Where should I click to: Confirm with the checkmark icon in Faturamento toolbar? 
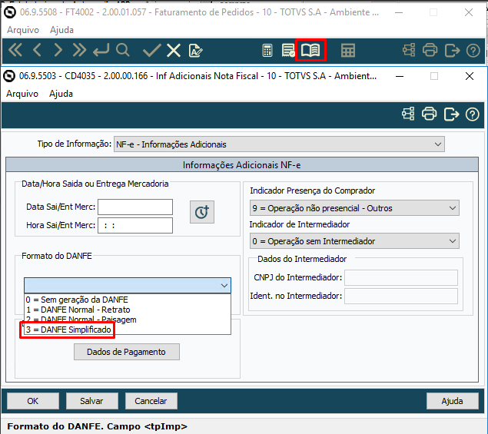(x=151, y=50)
